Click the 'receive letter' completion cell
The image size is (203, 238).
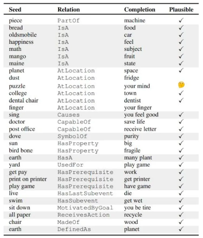140,129
